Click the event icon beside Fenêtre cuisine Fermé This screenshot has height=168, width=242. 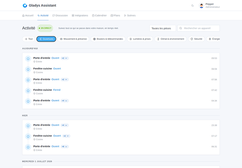click(x=28, y=91)
